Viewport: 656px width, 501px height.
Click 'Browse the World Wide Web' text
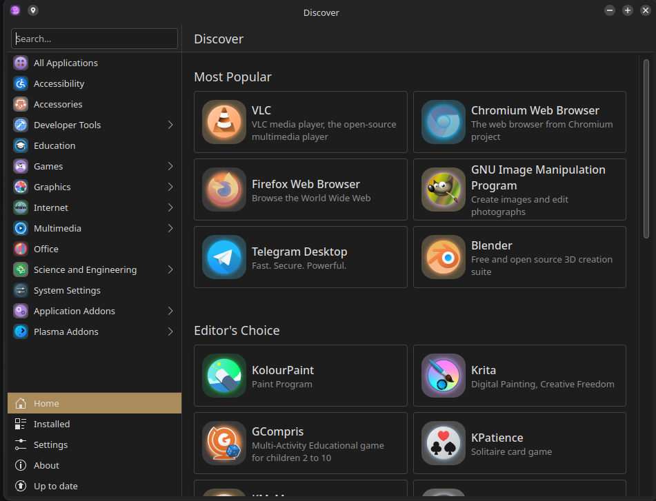[311, 198]
